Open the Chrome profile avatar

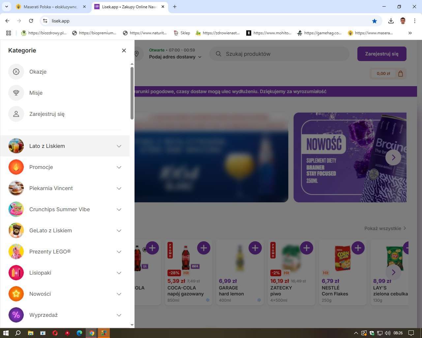[403, 21]
